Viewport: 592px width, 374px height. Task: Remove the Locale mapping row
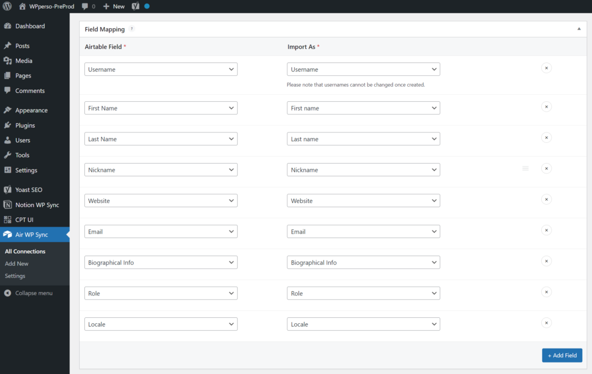546,323
